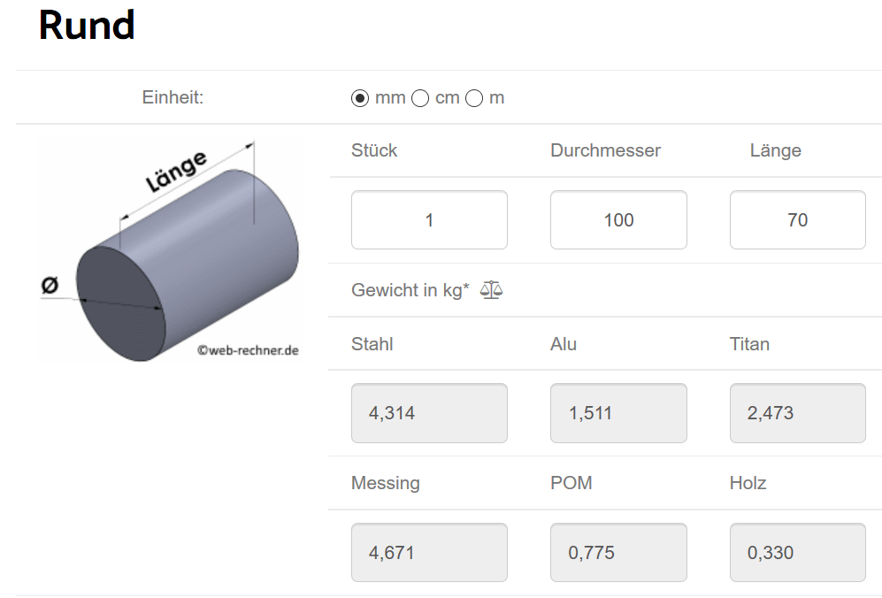Click the Alu material label
This screenshot has height=598, width=882.
point(564,344)
